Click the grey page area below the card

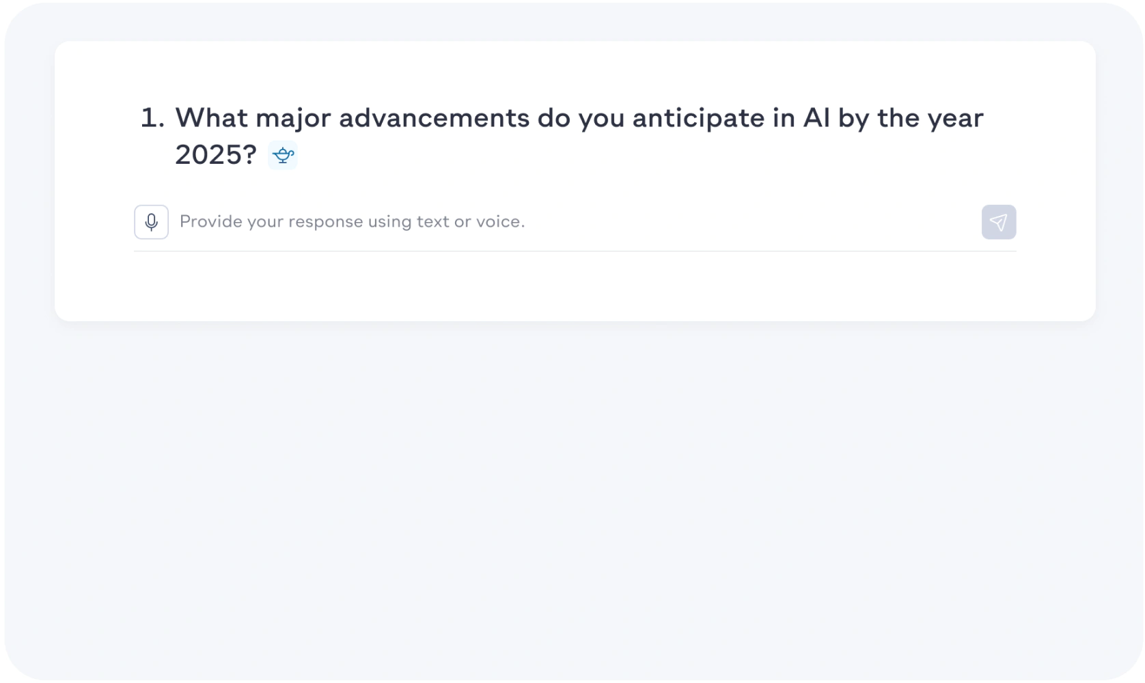pos(574,499)
